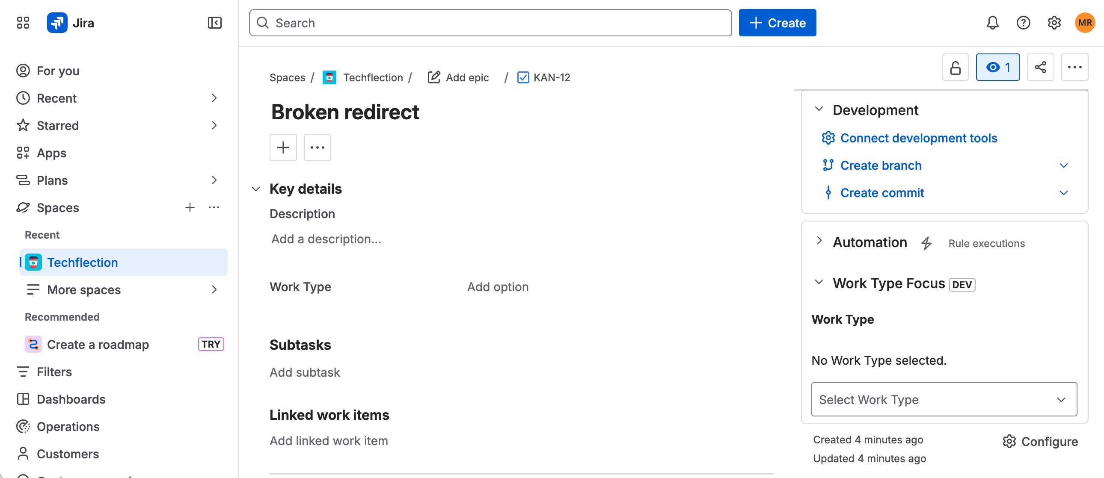Click the Create commit icon
This screenshot has height=478, width=1104.
(x=828, y=193)
